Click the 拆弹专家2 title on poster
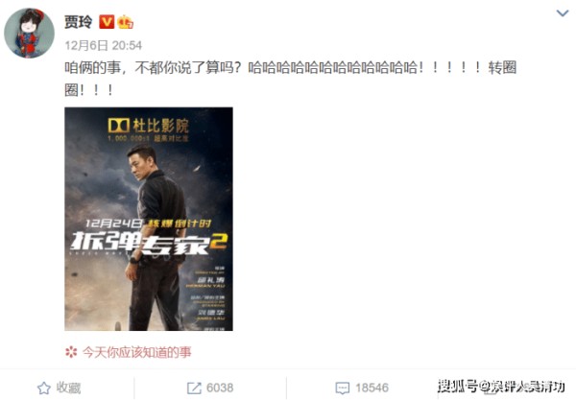 pyautogui.click(x=149, y=243)
